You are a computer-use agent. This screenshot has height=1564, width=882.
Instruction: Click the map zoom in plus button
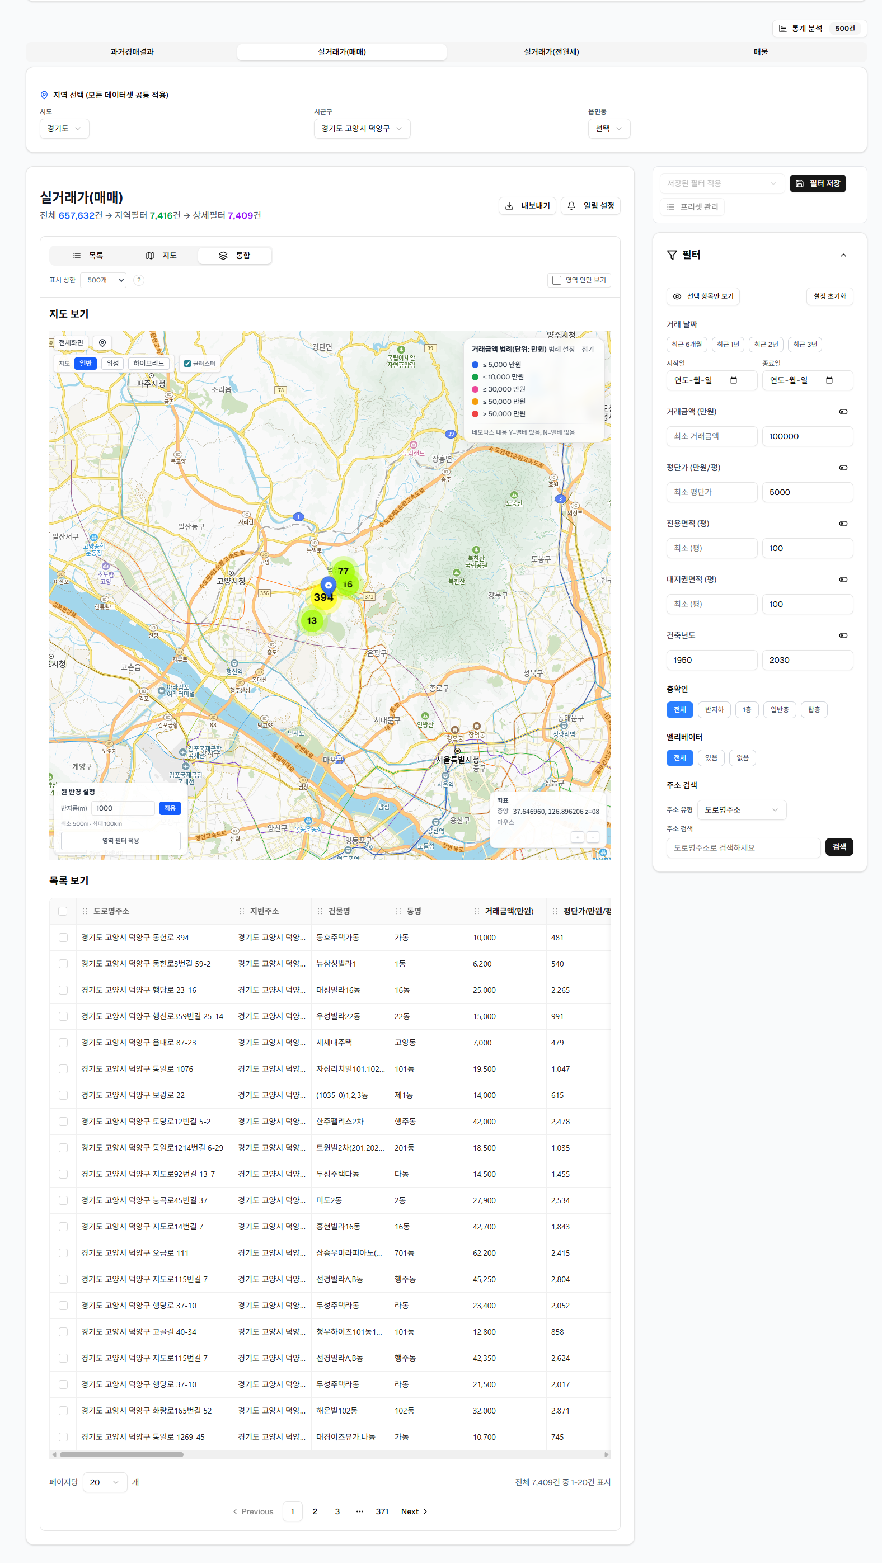click(577, 837)
